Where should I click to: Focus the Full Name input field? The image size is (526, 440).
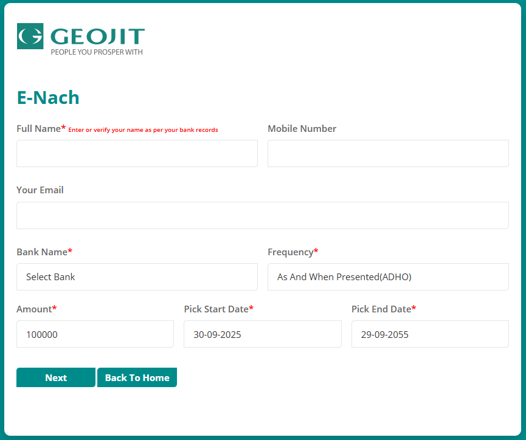(137, 153)
